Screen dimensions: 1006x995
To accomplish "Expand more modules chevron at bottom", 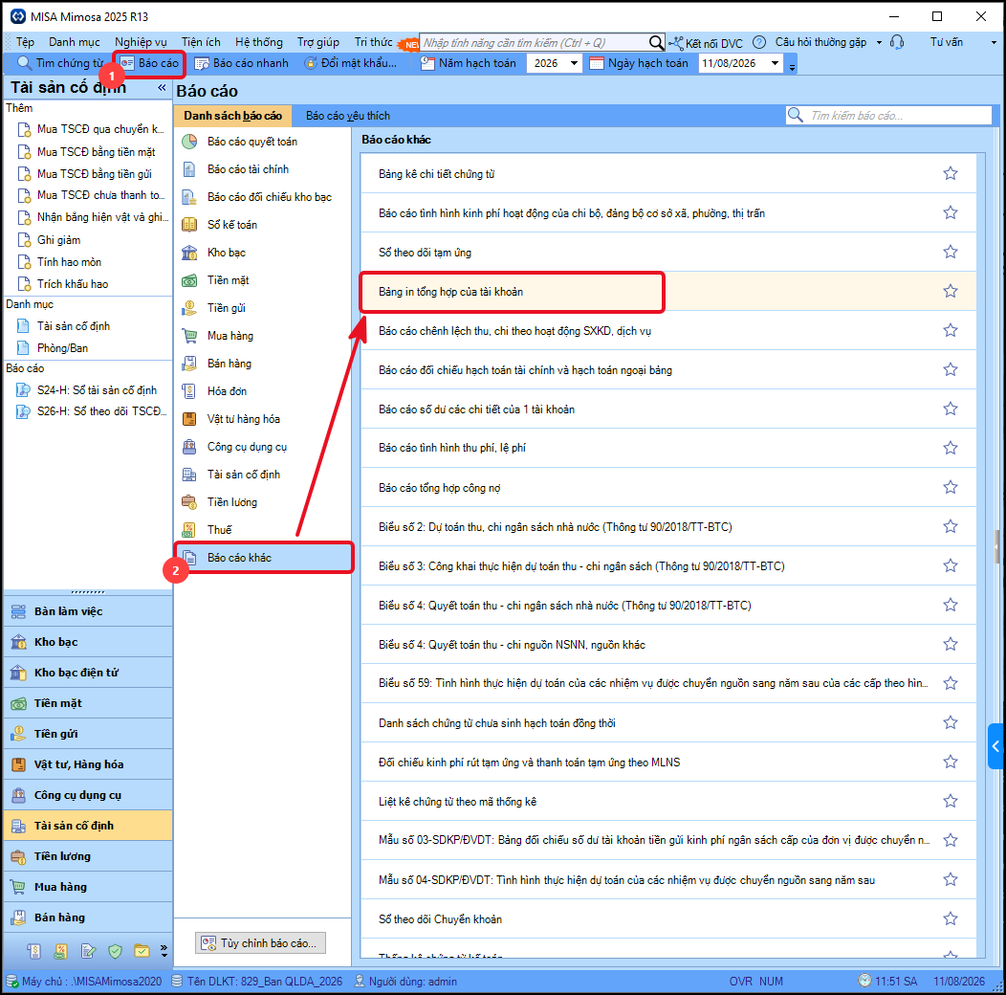I will point(164,951).
